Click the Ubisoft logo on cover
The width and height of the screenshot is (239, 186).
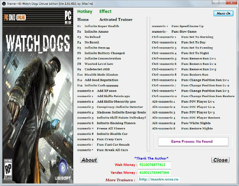pyautogui.click(x=62, y=170)
